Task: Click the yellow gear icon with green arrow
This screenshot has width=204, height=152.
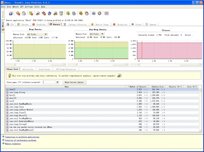Action: (68, 13)
